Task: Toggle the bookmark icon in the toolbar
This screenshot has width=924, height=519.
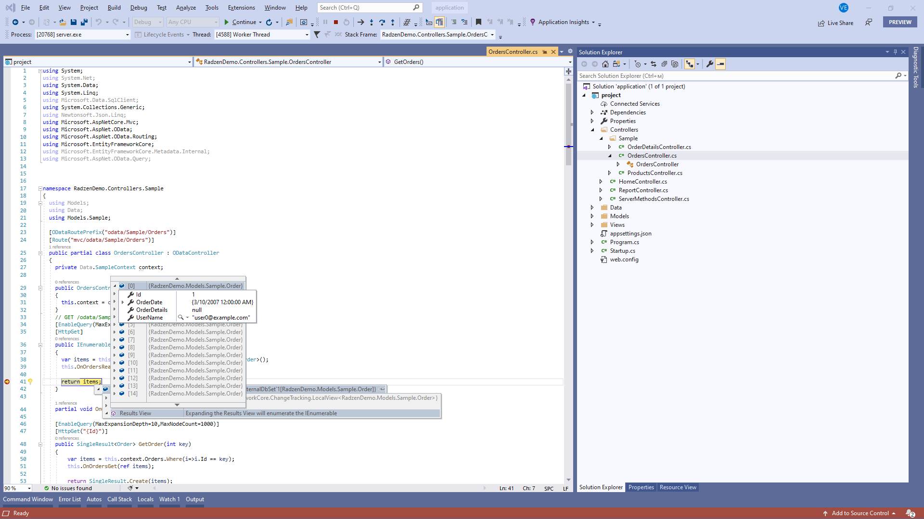Action: pos(478,22)
